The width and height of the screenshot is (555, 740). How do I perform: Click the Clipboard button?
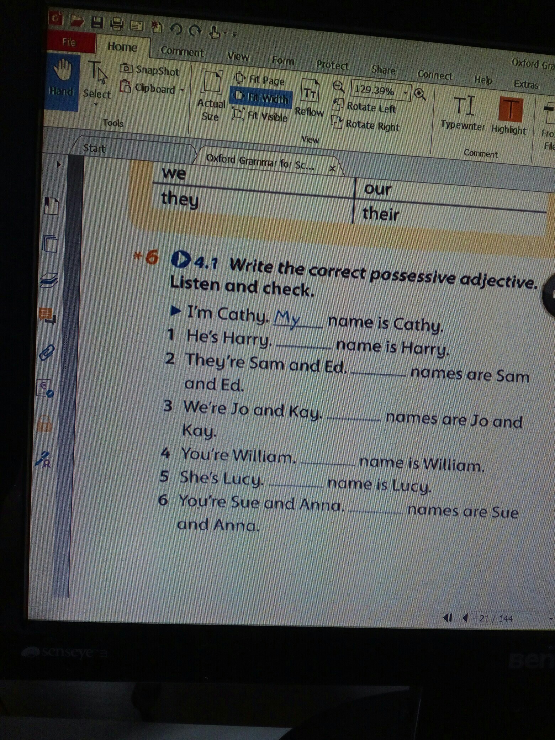click(147, 88)
